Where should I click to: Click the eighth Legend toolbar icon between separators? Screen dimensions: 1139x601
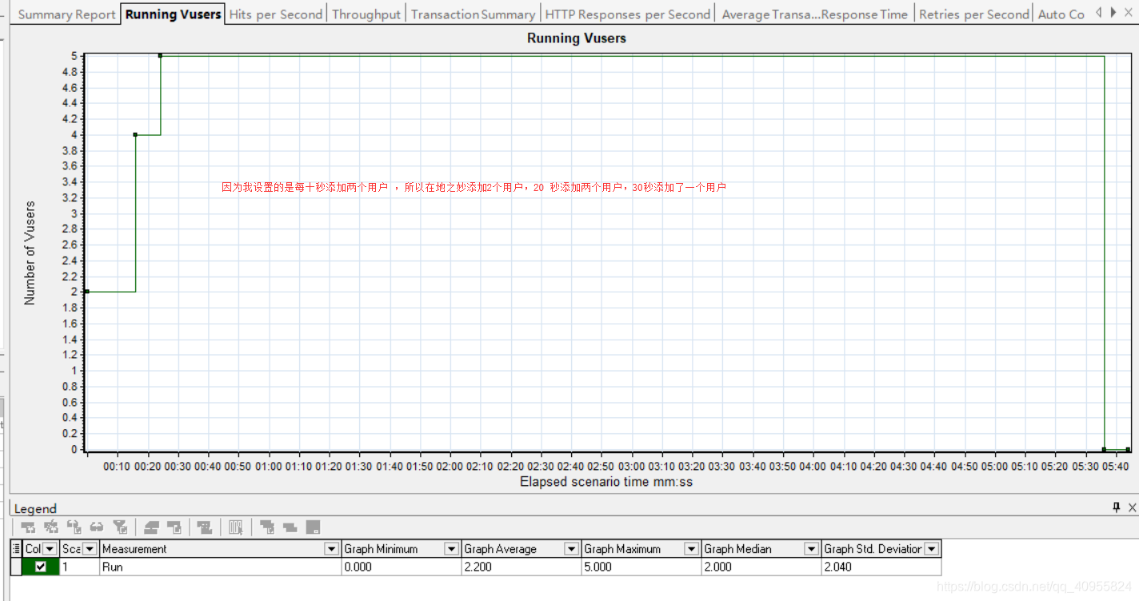pos(205,527)
